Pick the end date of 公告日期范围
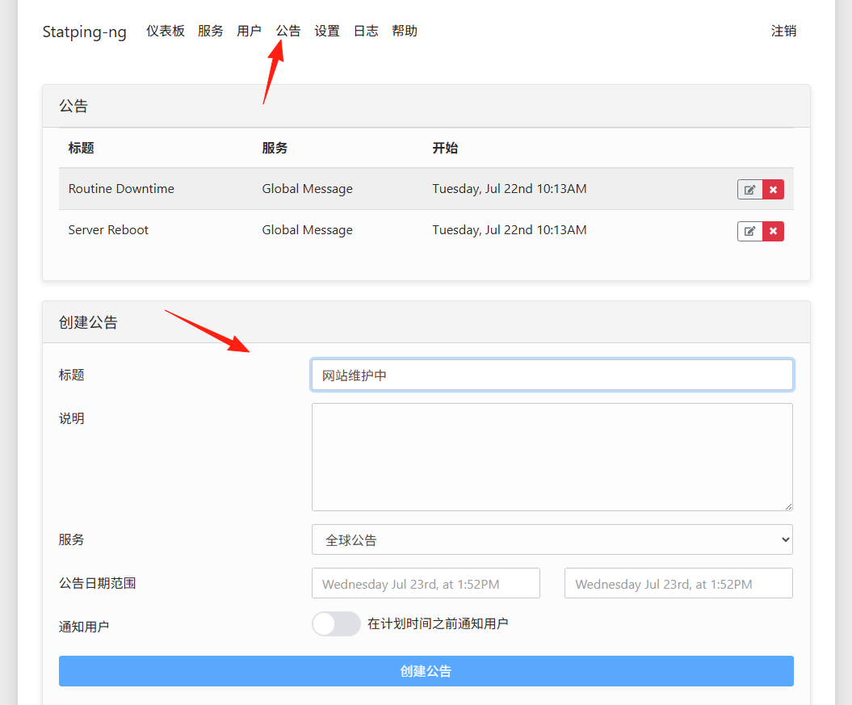The width and height of the screenshot is (852, 705). click(678, 583)
